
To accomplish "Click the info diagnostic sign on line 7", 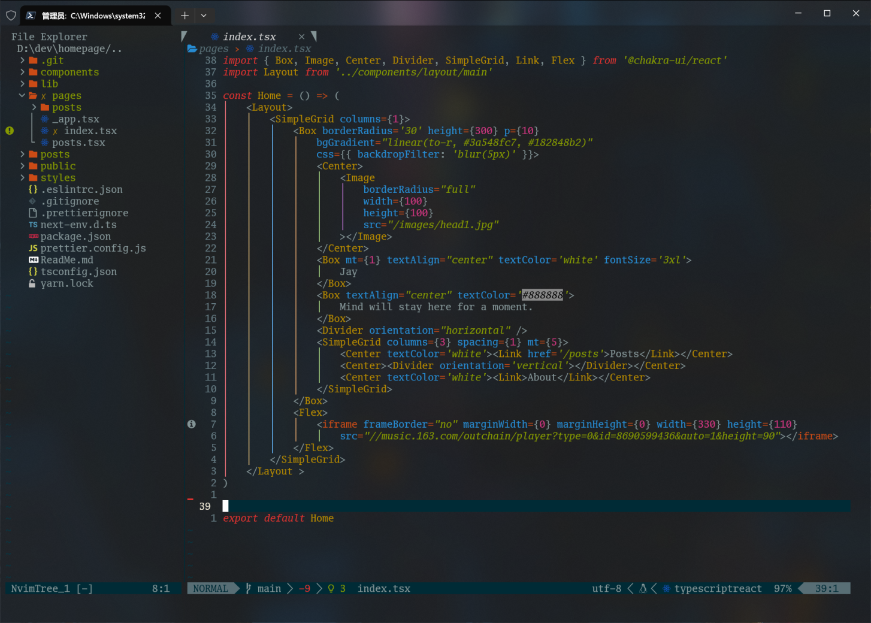I will coord(192,424).
